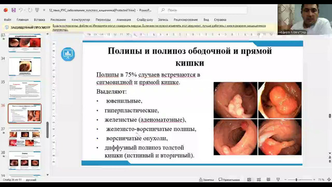Click the animation star under slide 37
Screen dimensions: 332x187
(x=3, y=133)
